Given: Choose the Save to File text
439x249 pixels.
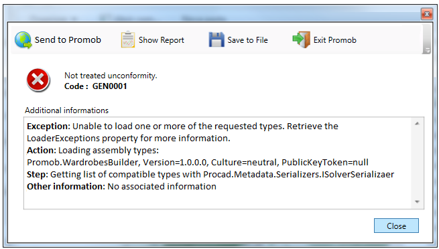Looking at the screenshot, I should pyautogui.click(x=247, y=40).
